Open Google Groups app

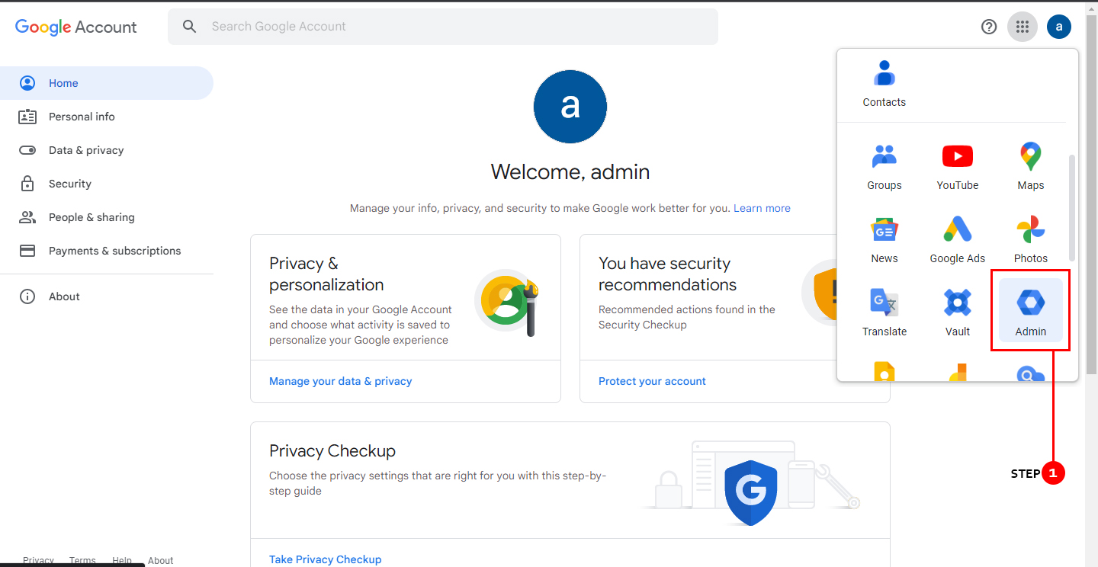pyautogui.click(x=884, y=165)
